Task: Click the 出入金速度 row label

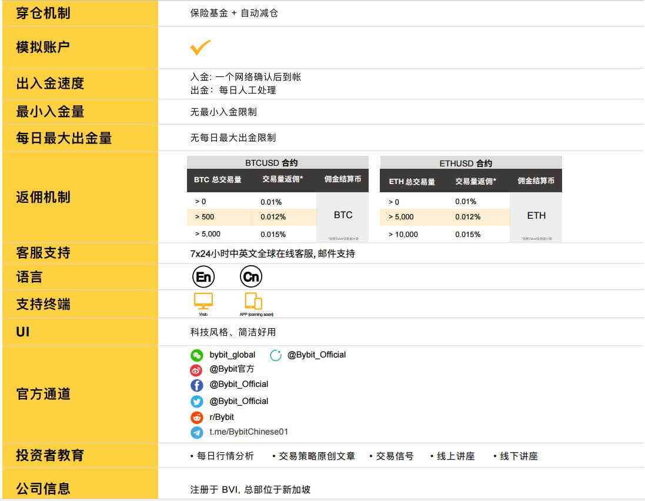Action: click(x=50, y=83)
